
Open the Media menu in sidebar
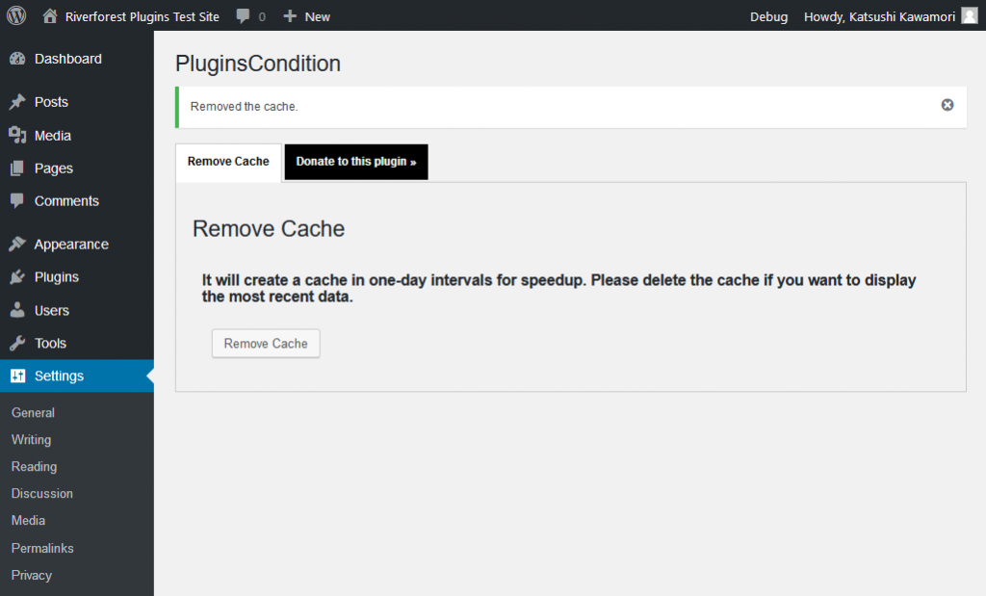pos(53,136)
